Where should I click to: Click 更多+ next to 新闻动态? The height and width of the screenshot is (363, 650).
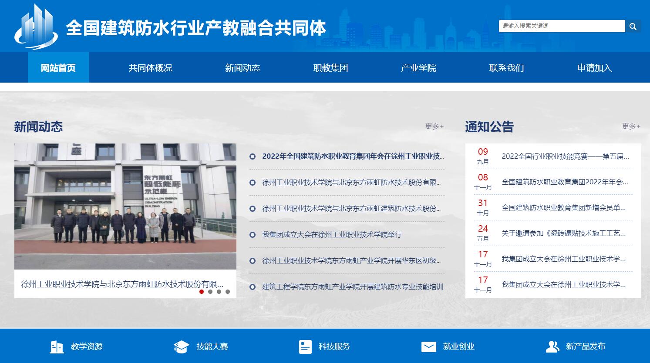coord(433,127)
